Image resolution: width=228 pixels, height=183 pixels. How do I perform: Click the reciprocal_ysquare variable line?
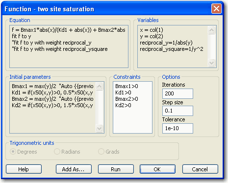tap(172, 49)
